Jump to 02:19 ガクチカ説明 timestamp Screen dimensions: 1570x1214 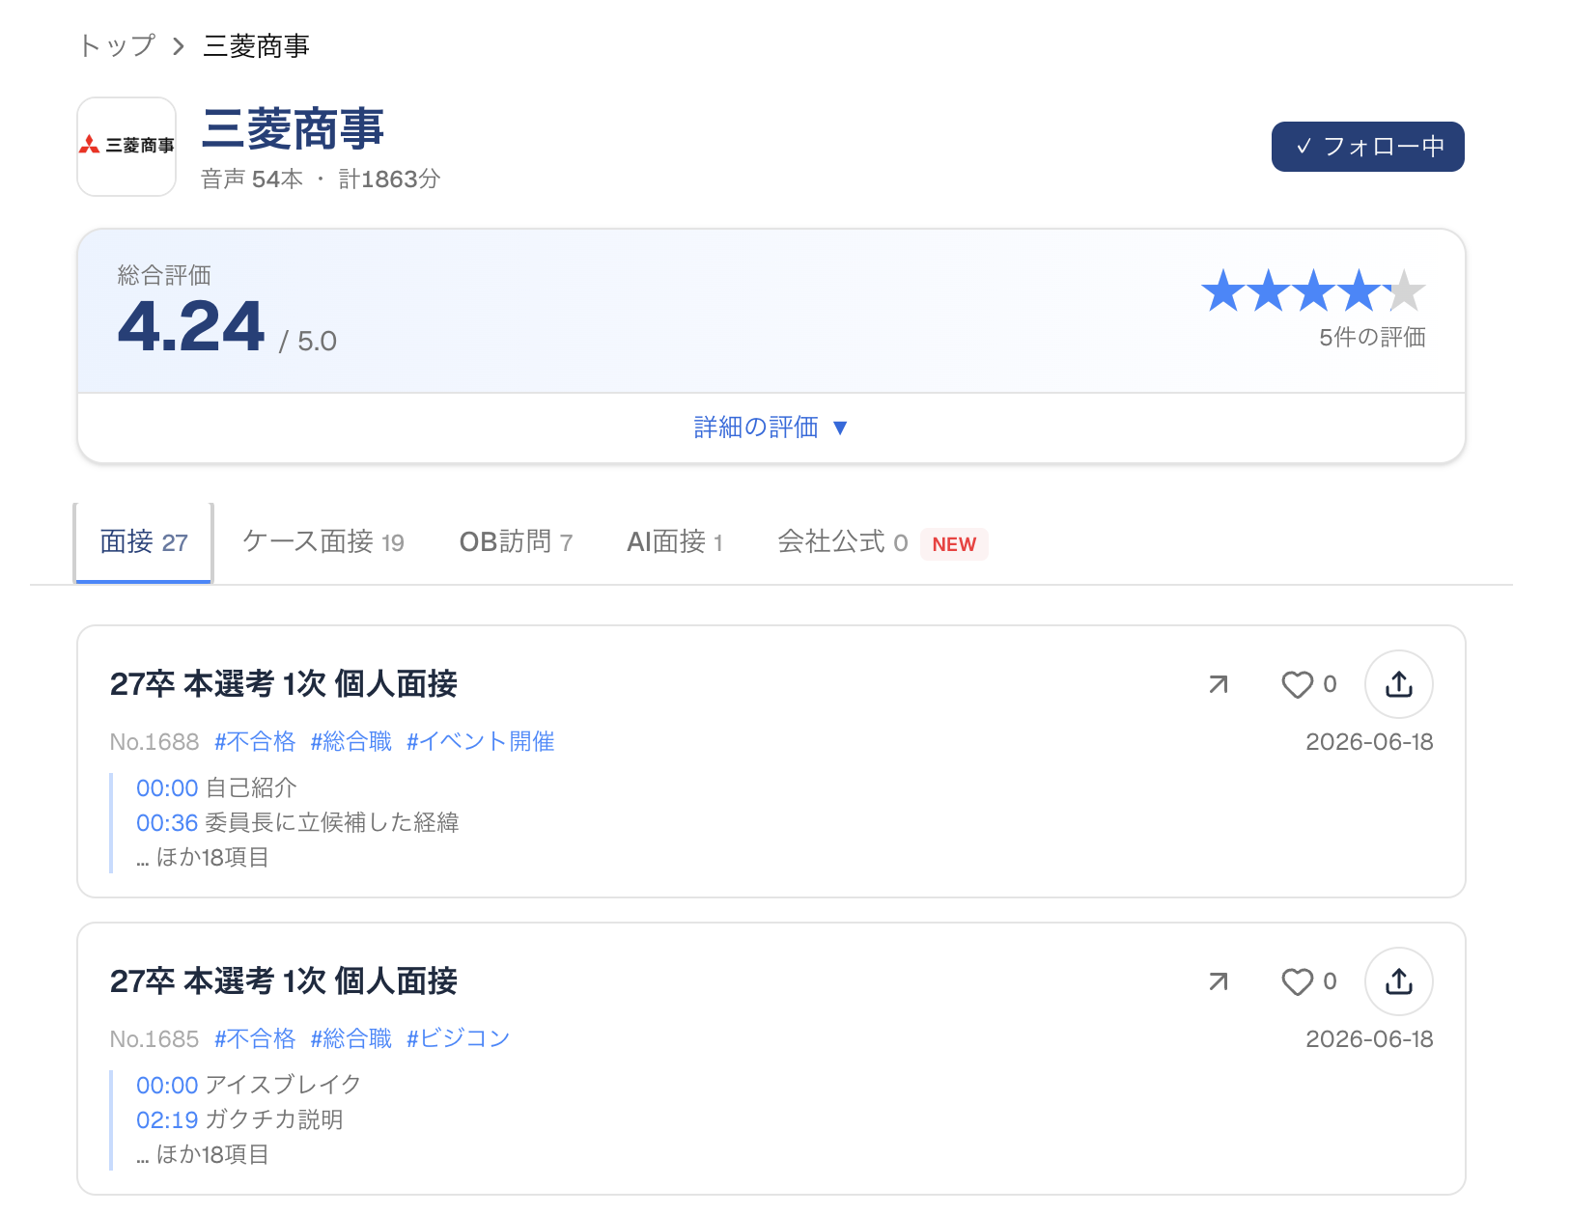239,1119
